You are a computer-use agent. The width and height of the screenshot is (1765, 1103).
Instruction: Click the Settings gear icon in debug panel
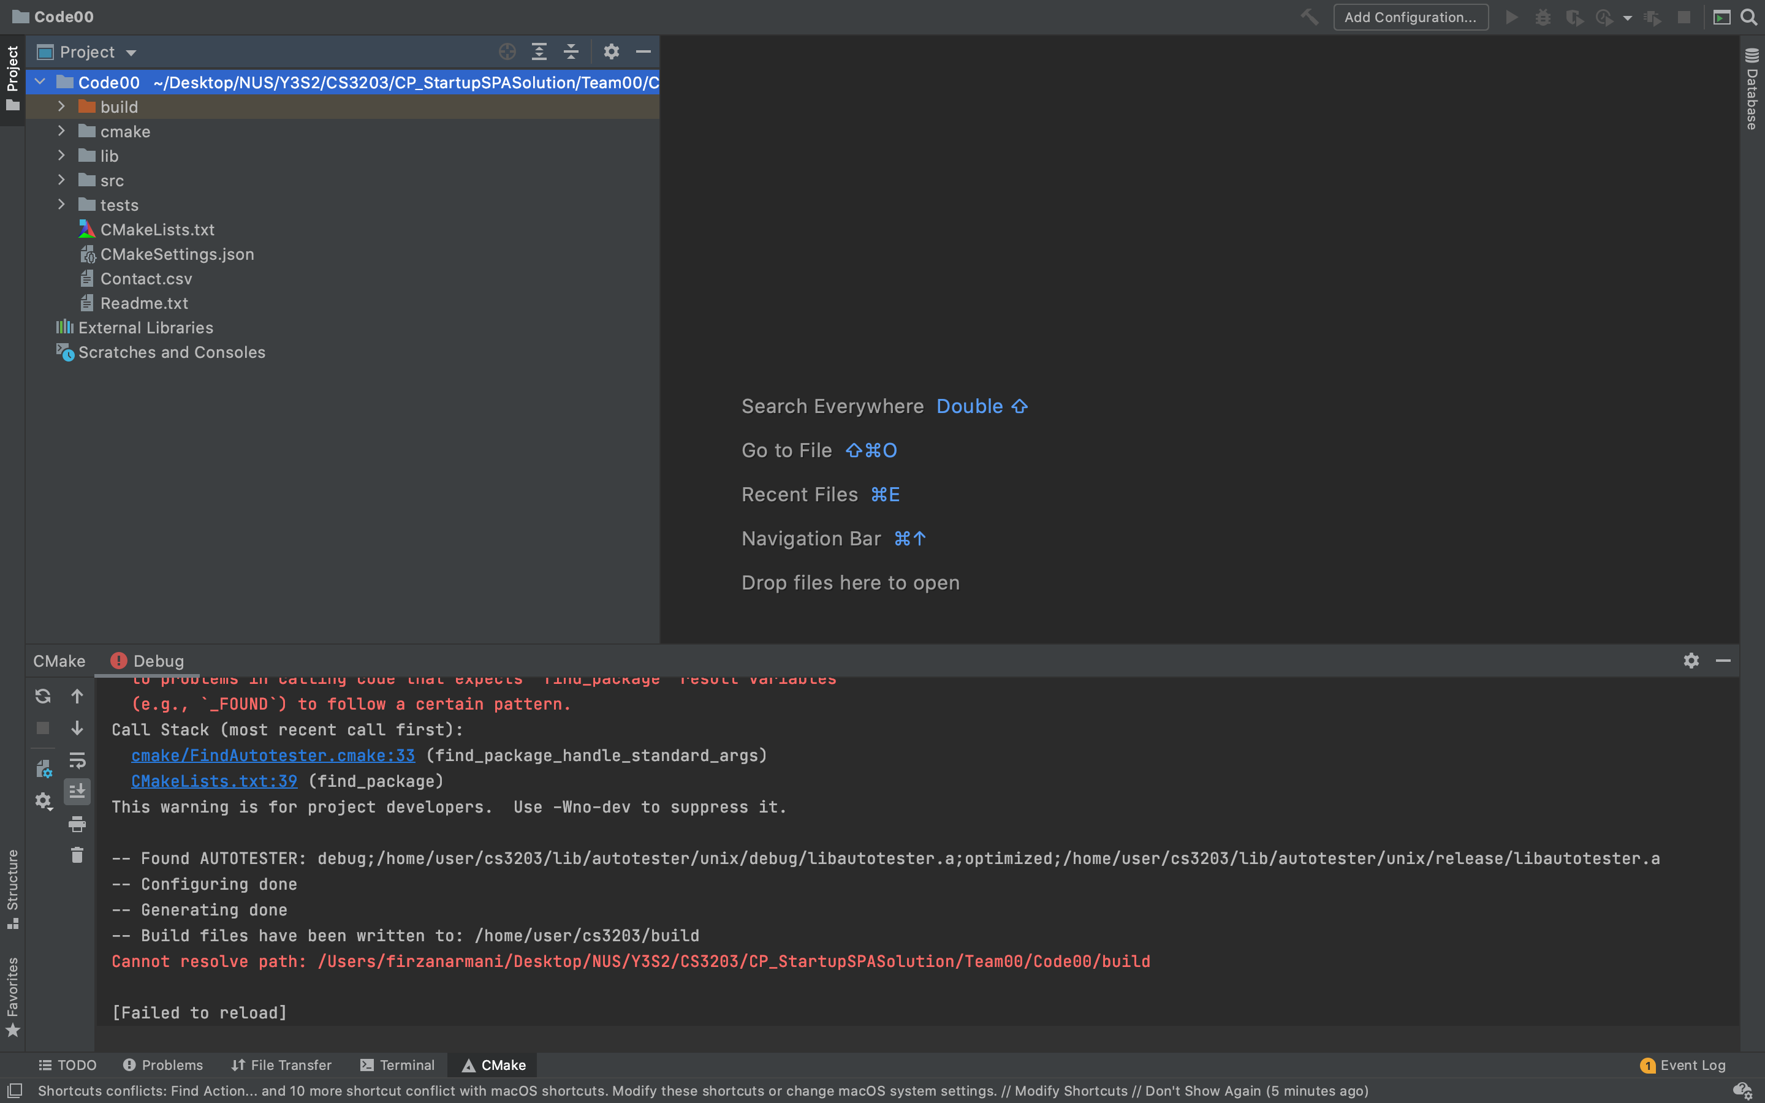coord(1691,661)
